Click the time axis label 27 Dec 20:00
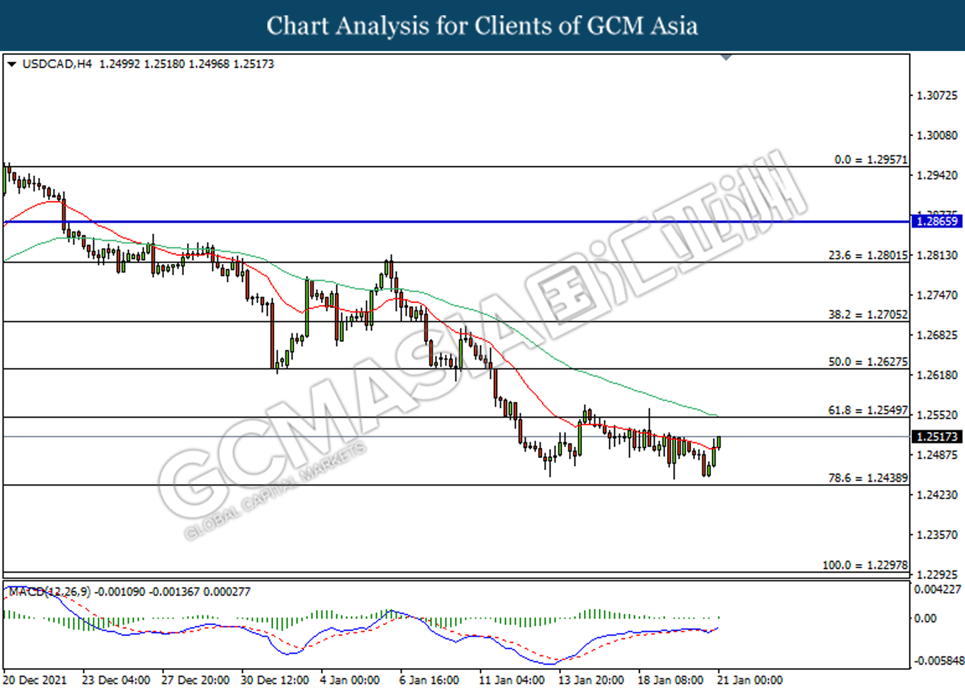The height and width of the screenshot is (689, 965). [195, 680]
